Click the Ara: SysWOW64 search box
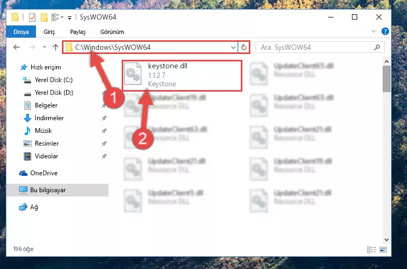Viewport: 407px width, 269px height. 320,47
